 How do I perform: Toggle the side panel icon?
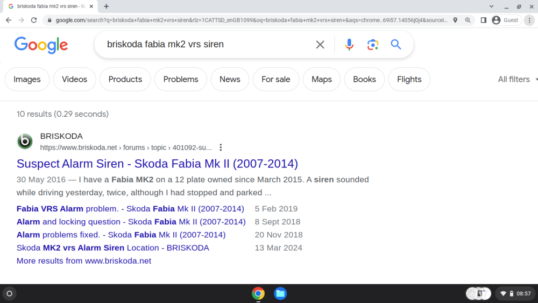click(484, 20)
